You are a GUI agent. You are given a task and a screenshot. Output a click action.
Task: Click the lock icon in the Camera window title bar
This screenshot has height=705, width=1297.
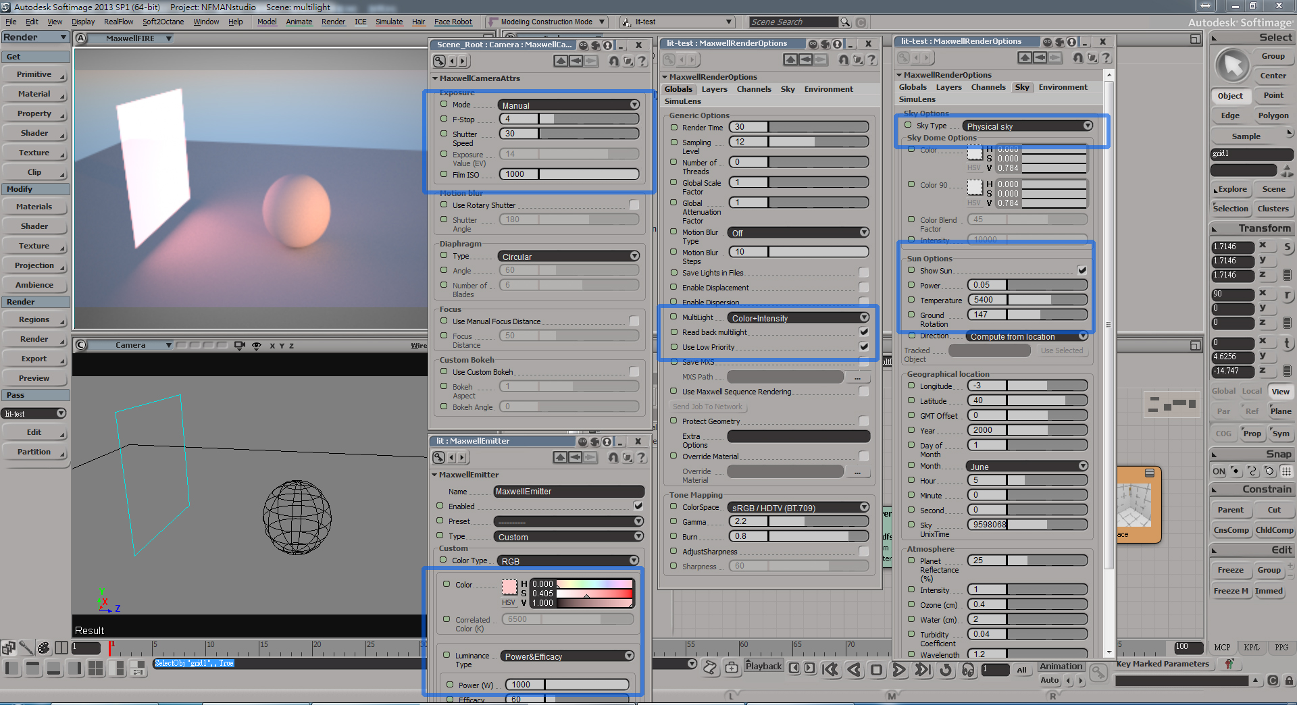click(x=608, y=45)
